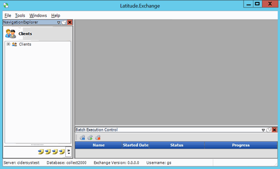Expand the Clients tree node
This screenshot has width=280, height=169.
click(x=8, y=44)
